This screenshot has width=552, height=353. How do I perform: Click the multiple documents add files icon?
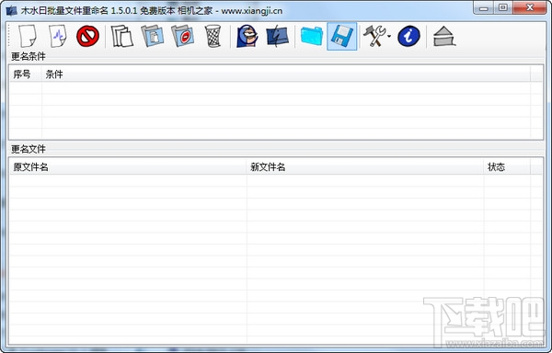[121, 36]
